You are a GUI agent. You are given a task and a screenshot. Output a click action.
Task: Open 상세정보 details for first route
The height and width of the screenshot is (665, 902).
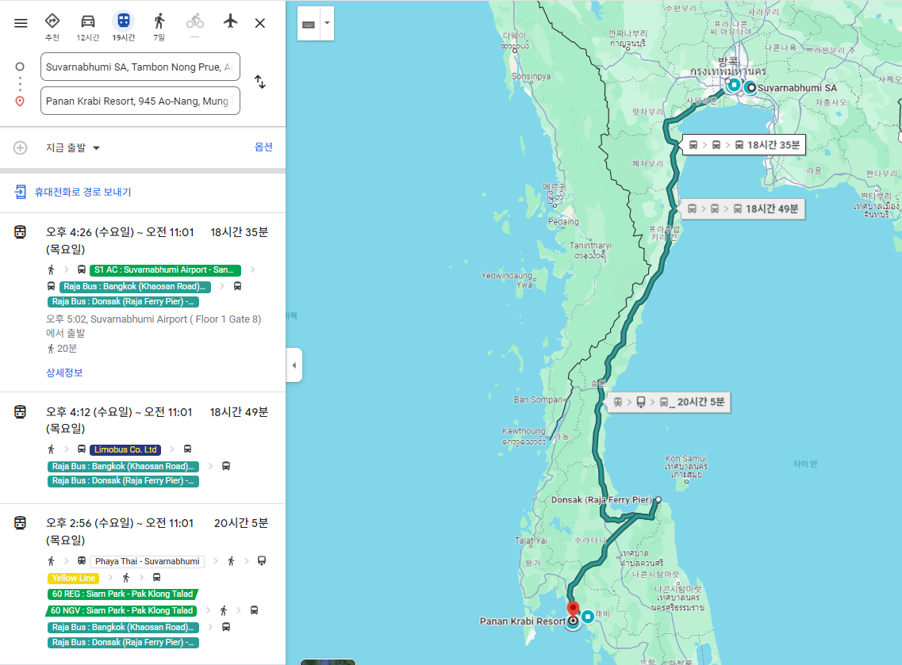click(x=64, y=373)
